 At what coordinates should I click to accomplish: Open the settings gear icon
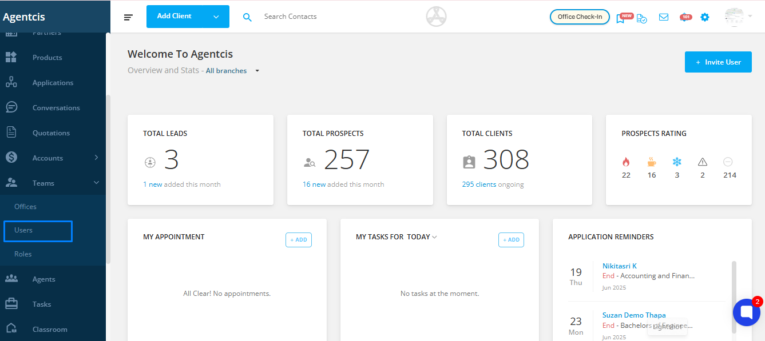click(x=705, y=17)
